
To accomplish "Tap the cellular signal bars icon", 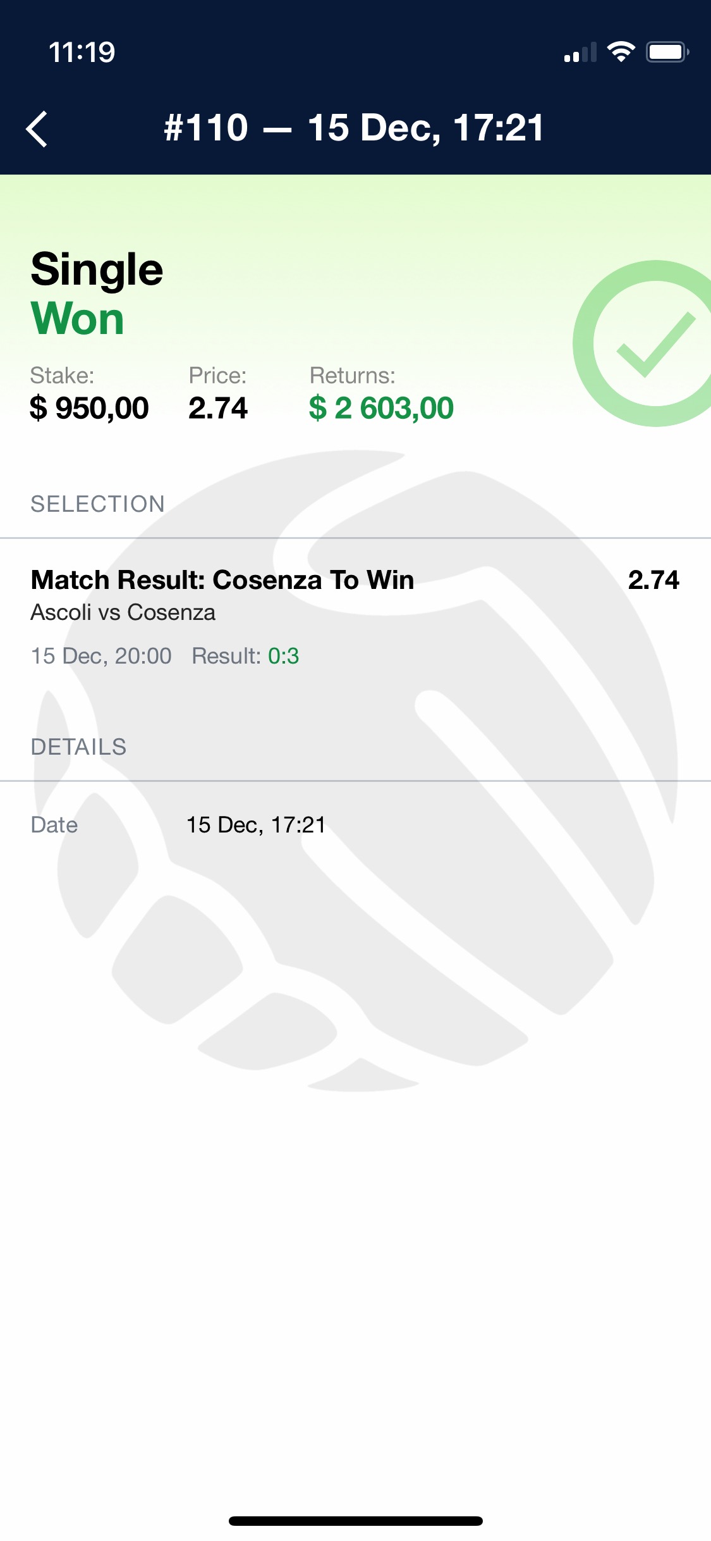I will pyautogui.click(x=580, y=53).
